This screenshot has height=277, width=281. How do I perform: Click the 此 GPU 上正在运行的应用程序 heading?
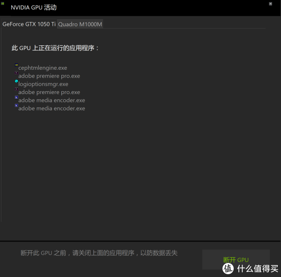coord(55,48)
